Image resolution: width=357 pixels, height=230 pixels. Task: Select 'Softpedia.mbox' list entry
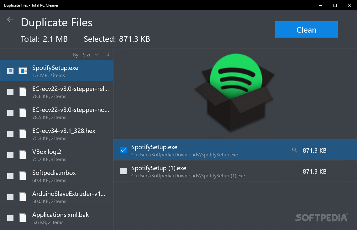(57, 175)
